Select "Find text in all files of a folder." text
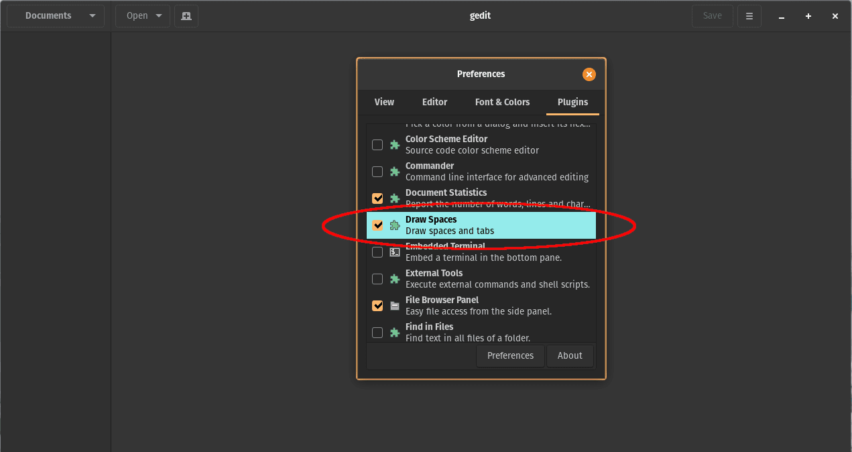Viewport: 852px width, 452px height. coord(468,338)
